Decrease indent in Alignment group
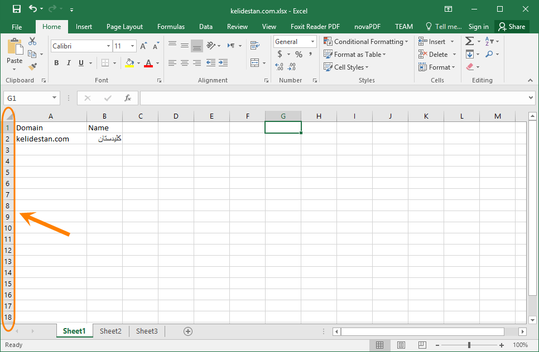539x352 pixels. click(211, 63)
